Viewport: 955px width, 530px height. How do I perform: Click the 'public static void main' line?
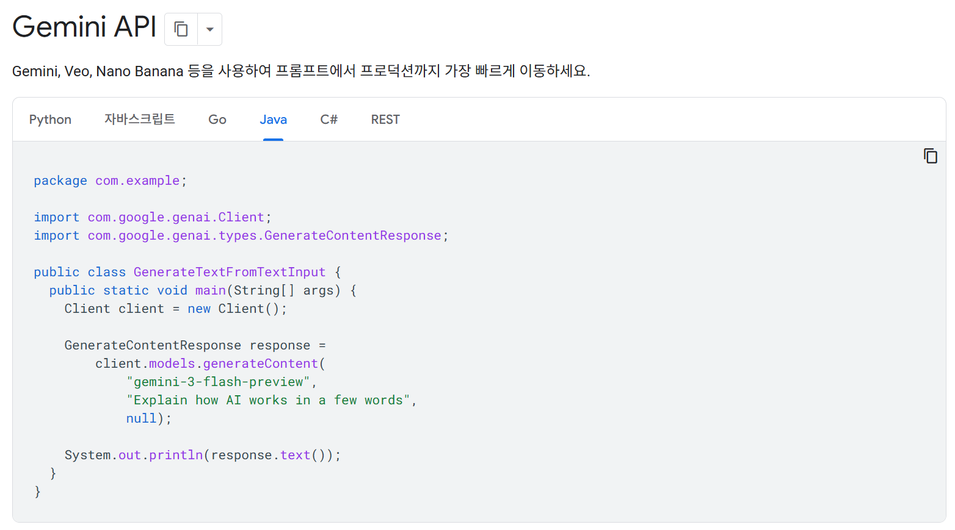click(x=203, y=290)
